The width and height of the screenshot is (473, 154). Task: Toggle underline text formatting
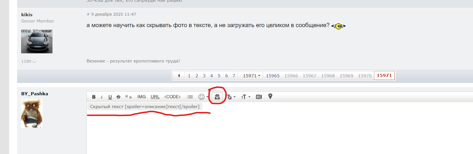[x=110, y=97]
